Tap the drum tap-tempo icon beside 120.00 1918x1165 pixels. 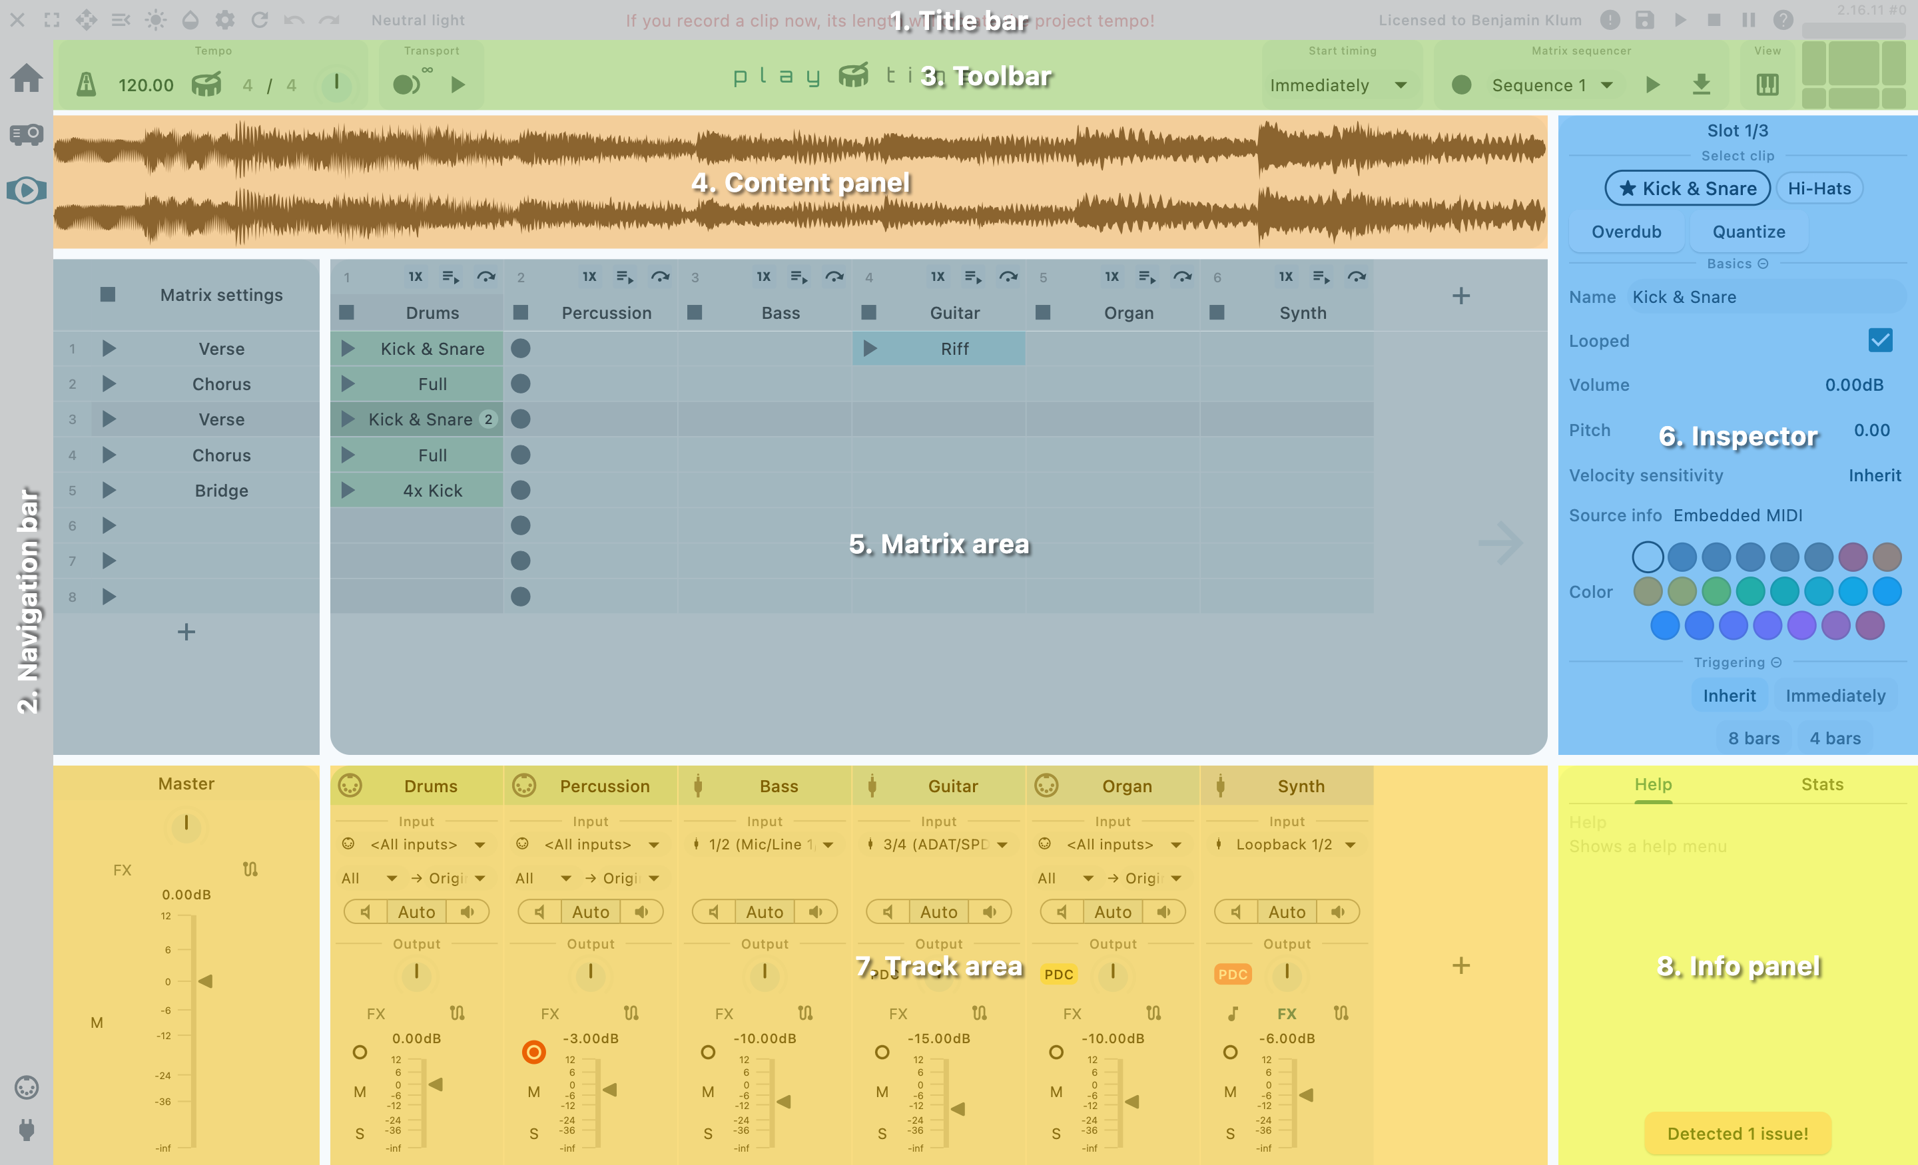tap(206, 84)
